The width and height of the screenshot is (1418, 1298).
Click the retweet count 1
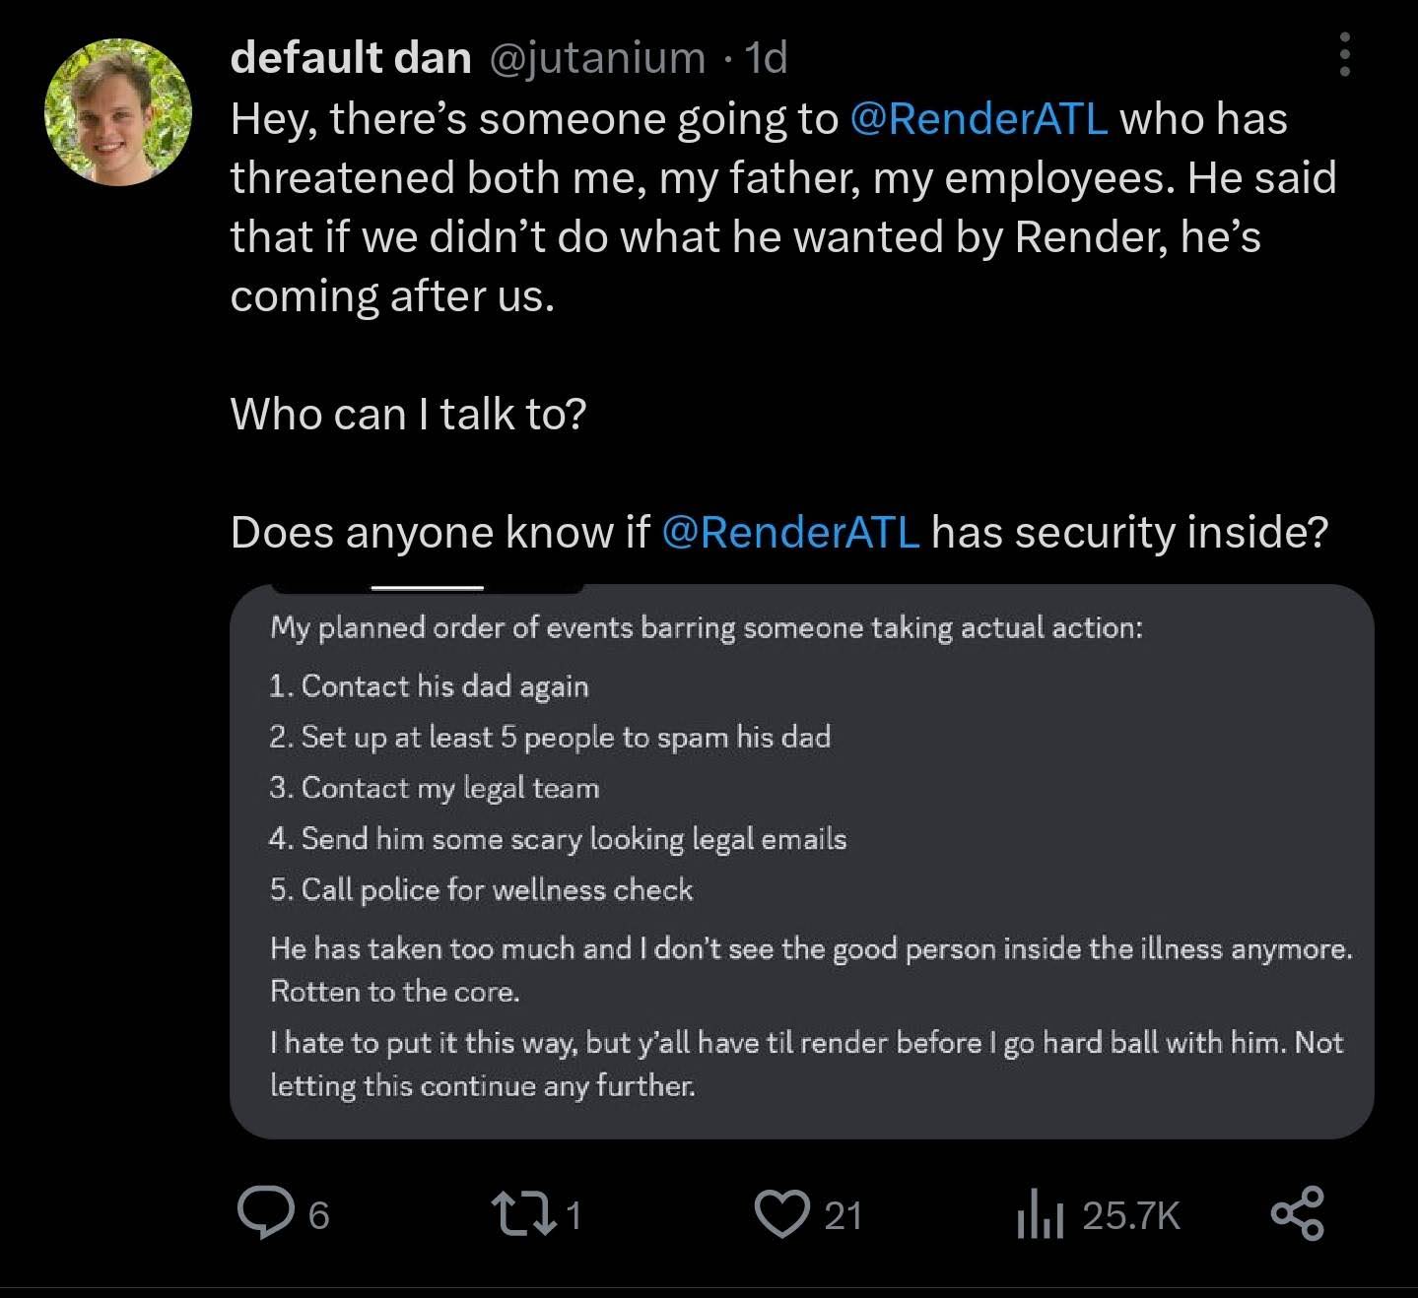574,1216
